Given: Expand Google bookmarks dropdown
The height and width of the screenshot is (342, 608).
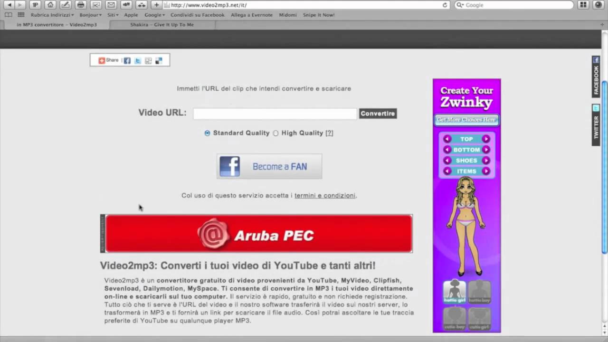Looking at the screenshot, I should (x=154, y=15).
